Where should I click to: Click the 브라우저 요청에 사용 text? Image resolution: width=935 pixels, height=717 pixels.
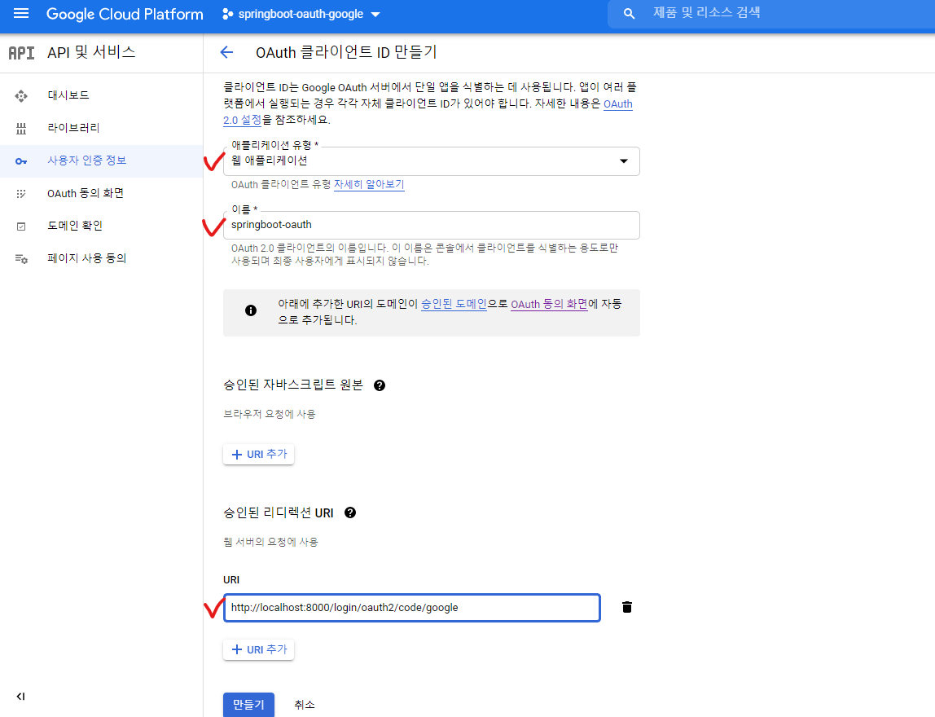click(x=270, y=414)
